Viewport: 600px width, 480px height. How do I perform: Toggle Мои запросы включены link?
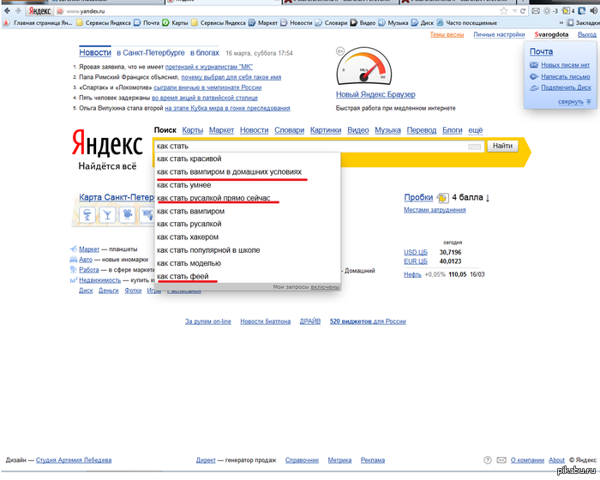325,287
